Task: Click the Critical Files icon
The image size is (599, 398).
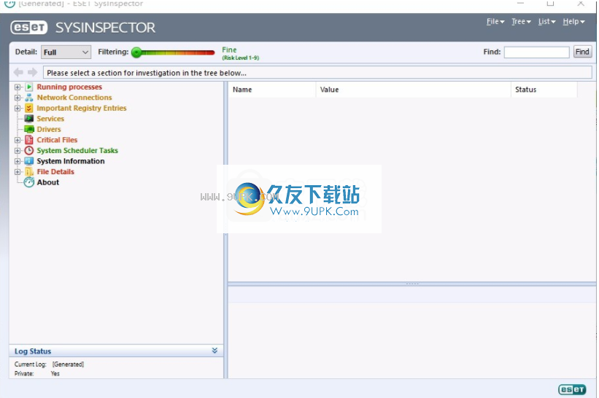Action: [29, 140]
